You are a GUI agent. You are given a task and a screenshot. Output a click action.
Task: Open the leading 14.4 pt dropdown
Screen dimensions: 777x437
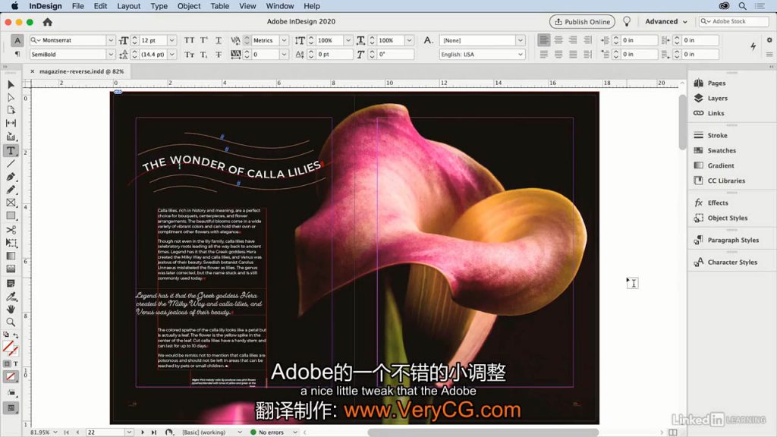coord(171,55)
